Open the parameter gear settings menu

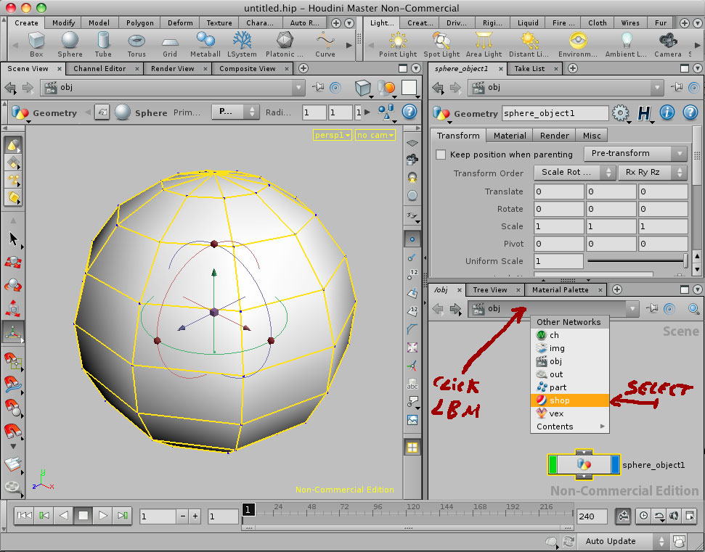pyautogui.click(x=620, y=113)
